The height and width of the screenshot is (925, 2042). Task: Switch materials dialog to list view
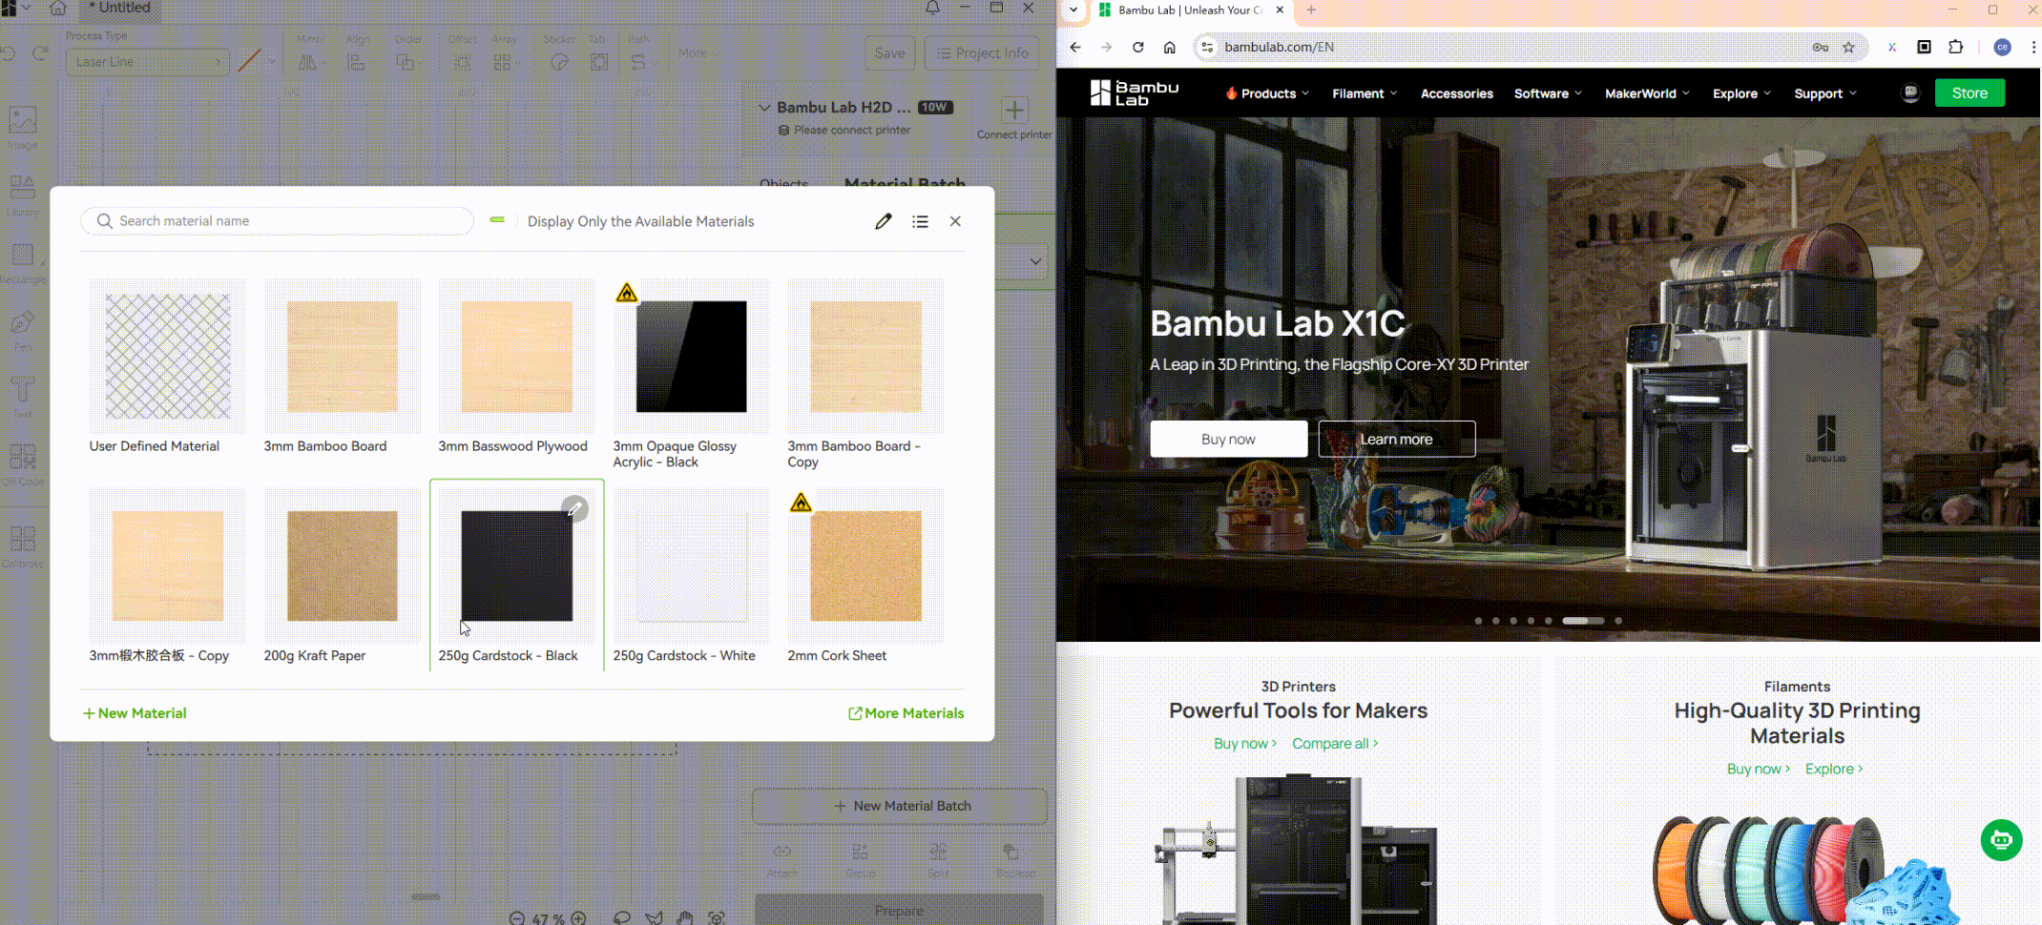point(920,221)
